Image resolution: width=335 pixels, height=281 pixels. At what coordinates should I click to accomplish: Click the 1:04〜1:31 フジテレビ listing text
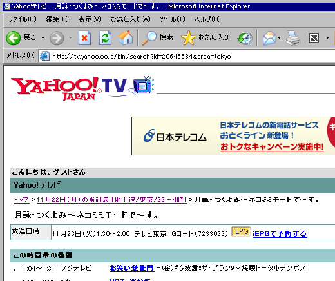click(x=57, y=268)
